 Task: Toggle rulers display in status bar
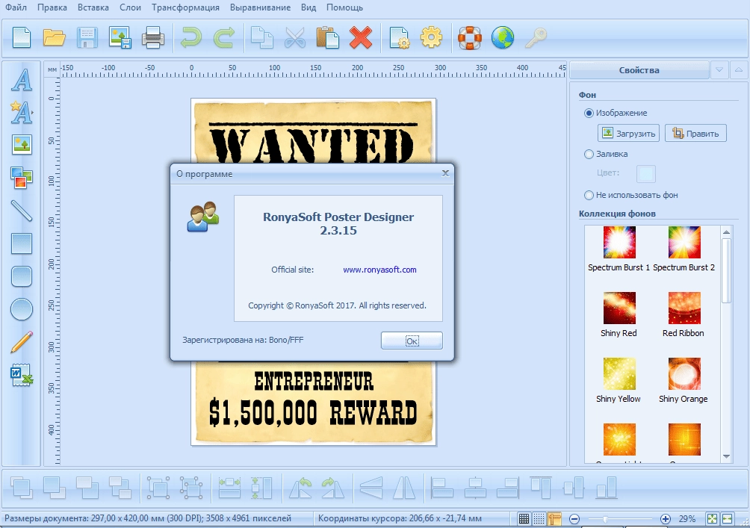554,519
